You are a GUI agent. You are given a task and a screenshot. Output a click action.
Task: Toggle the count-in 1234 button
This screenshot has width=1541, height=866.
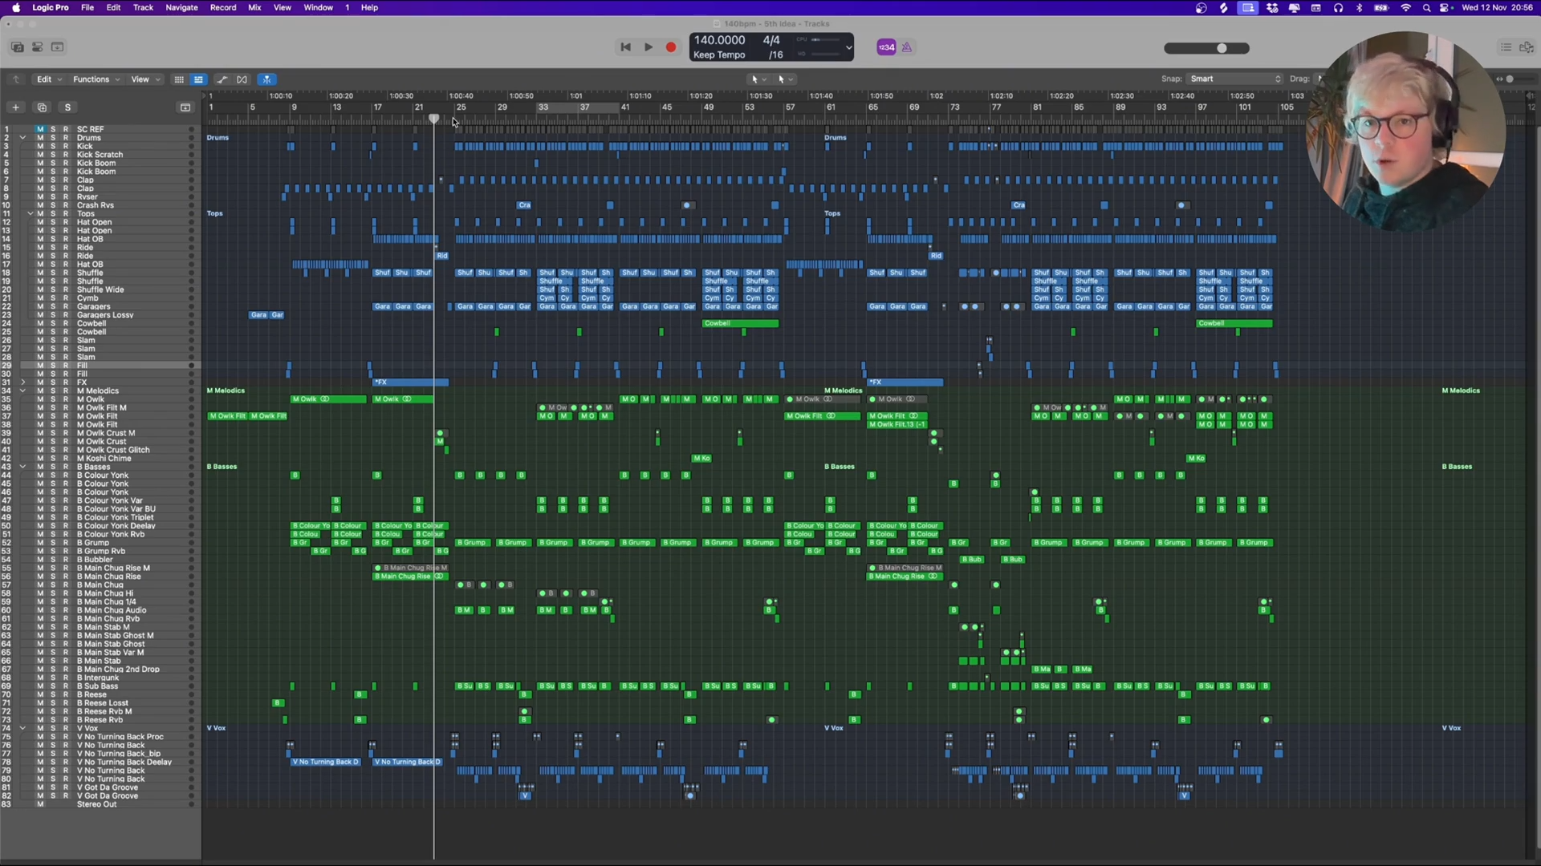click(886, 47)
